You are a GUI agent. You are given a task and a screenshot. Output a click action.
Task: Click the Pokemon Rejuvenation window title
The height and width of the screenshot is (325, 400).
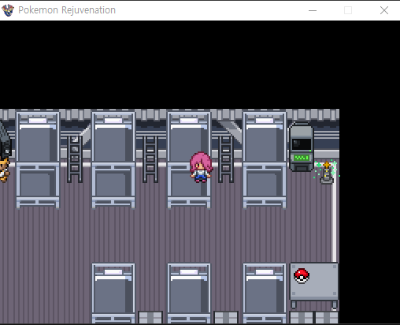click(67, 10)
